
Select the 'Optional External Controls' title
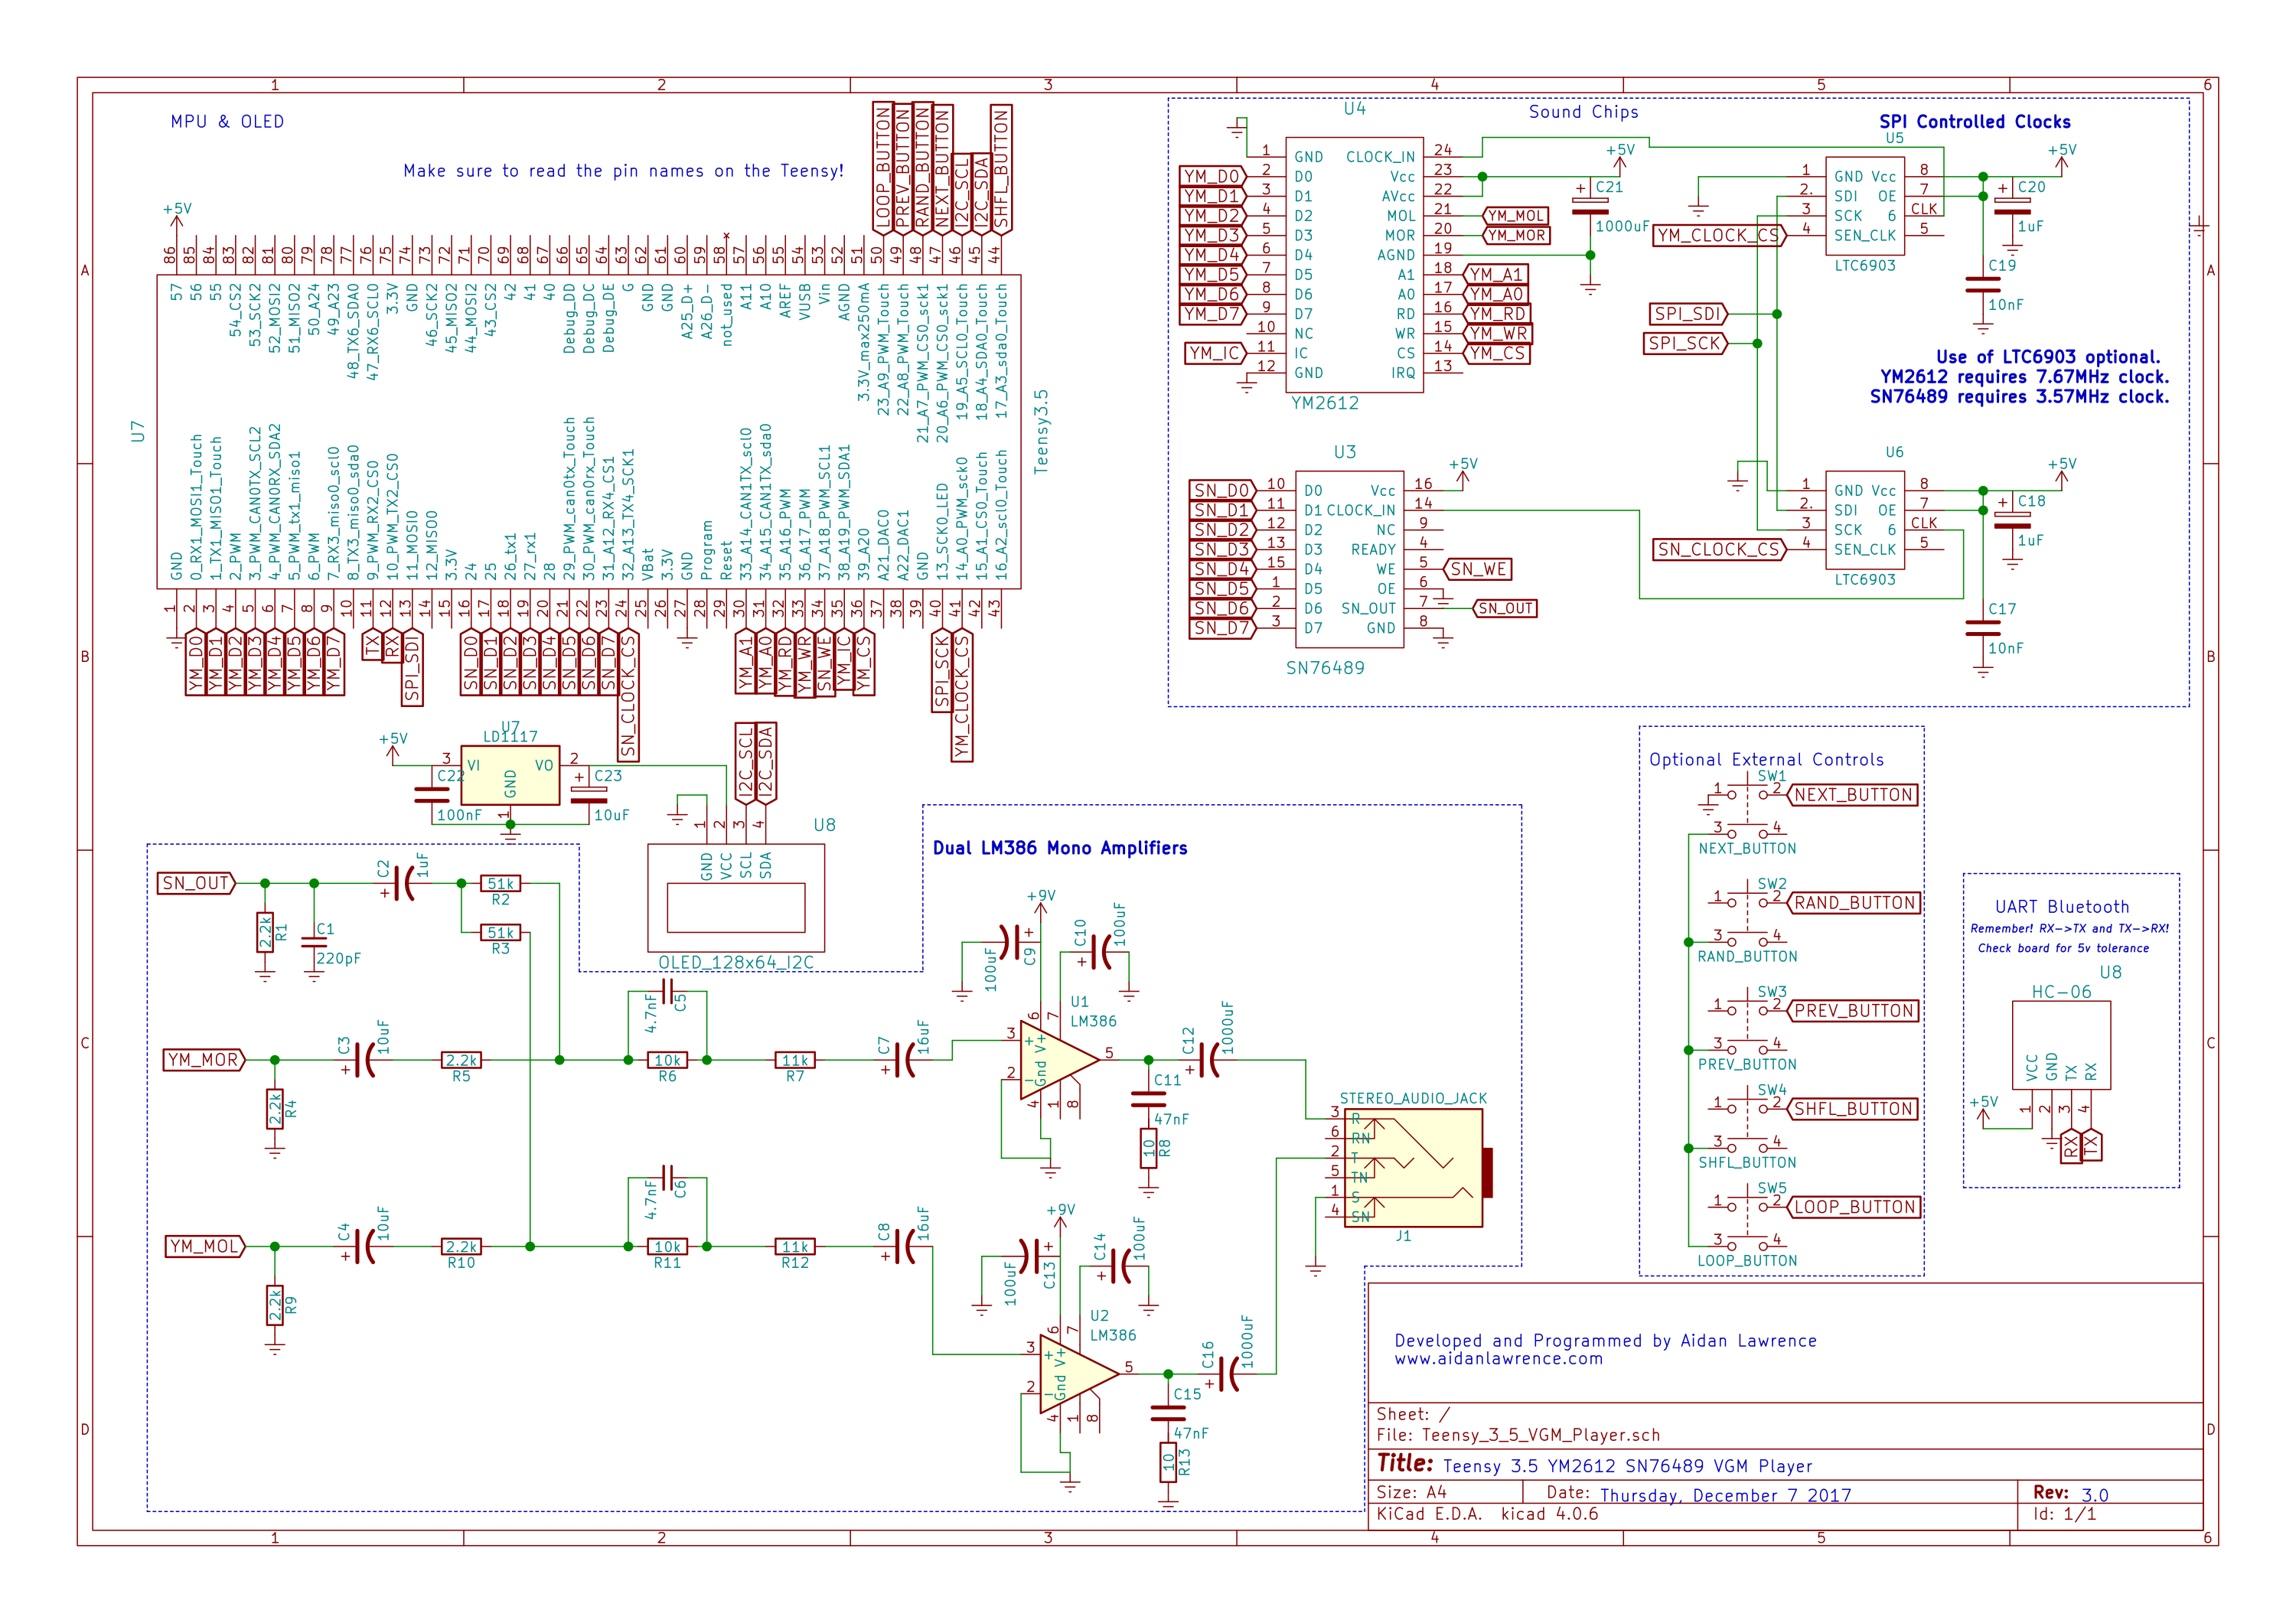click(x=1767, y=760)
